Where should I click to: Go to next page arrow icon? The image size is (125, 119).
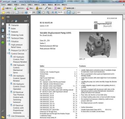click(x=26, y=12)
